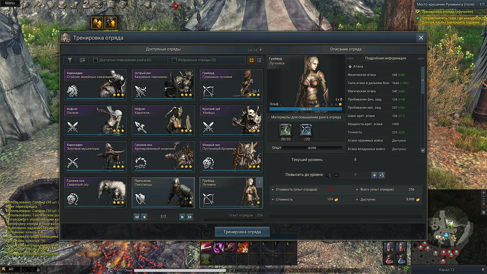Click the 'Сила атаки в дальнем бою' stat row
The height and width of the screenshot is (274, 487).
(x=383, y=83)
